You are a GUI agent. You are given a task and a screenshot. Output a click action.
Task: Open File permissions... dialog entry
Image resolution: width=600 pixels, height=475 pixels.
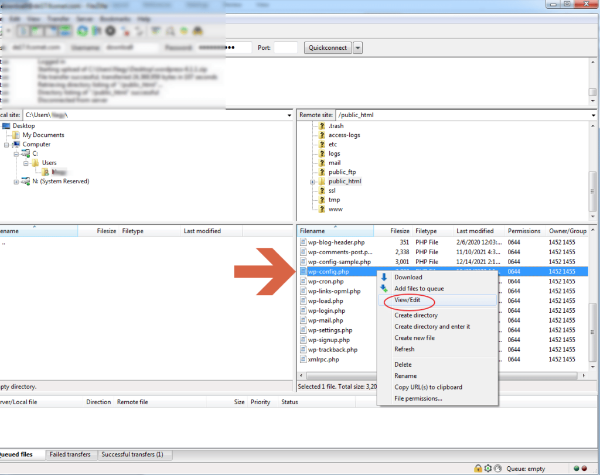point(438,398)
